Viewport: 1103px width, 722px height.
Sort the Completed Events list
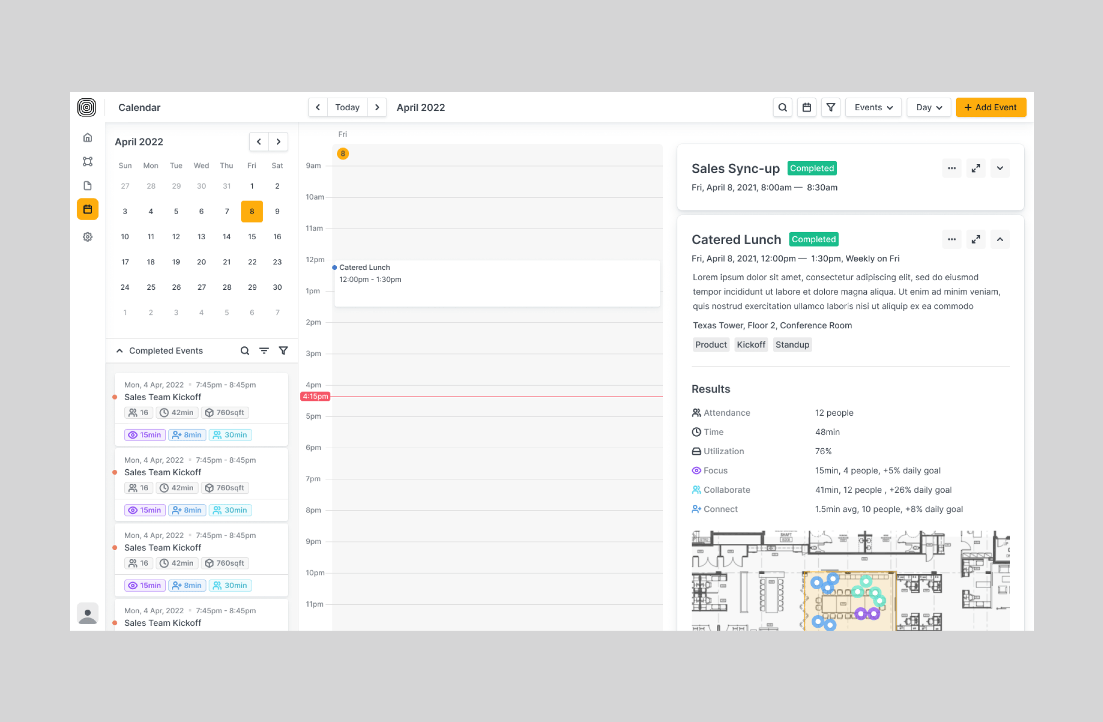coord(264,350)
